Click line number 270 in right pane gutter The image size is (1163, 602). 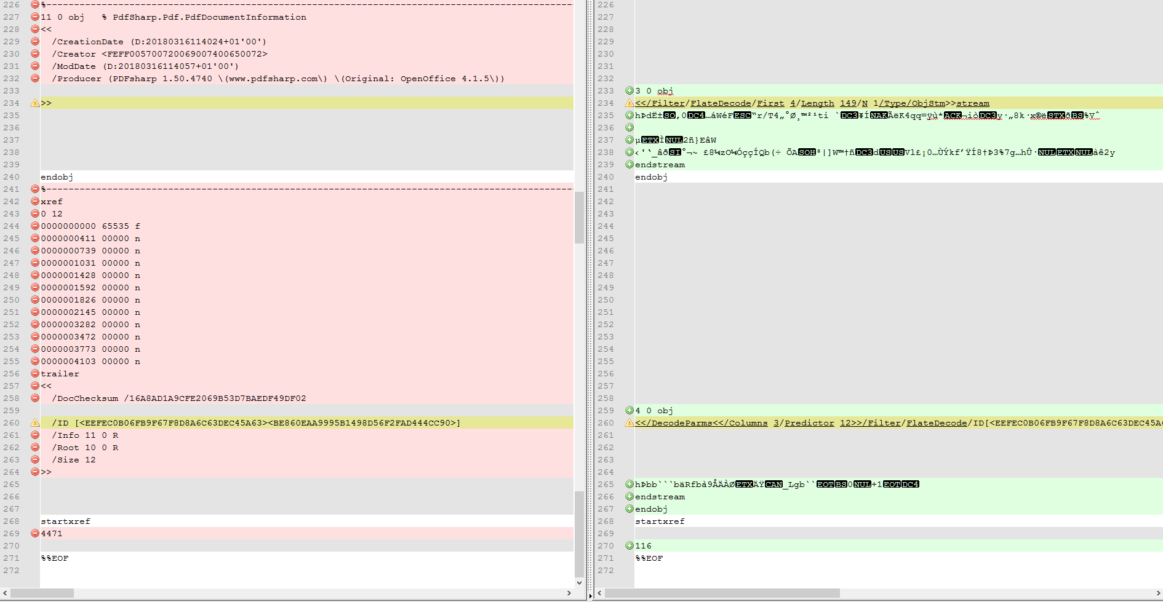(x=606, y=545)
